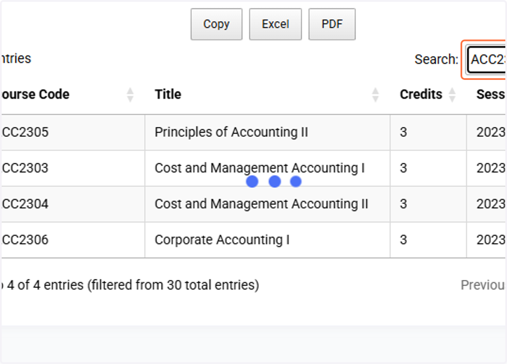Click the Course Code column header
Image resolution: width=507 pixels, height=364 pixels.
click(x=73, y=94)
